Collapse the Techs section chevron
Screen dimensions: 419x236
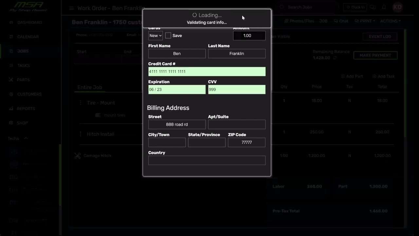(x=26, y=138)
